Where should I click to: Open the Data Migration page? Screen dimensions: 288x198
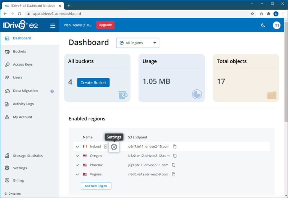(25, 91)
